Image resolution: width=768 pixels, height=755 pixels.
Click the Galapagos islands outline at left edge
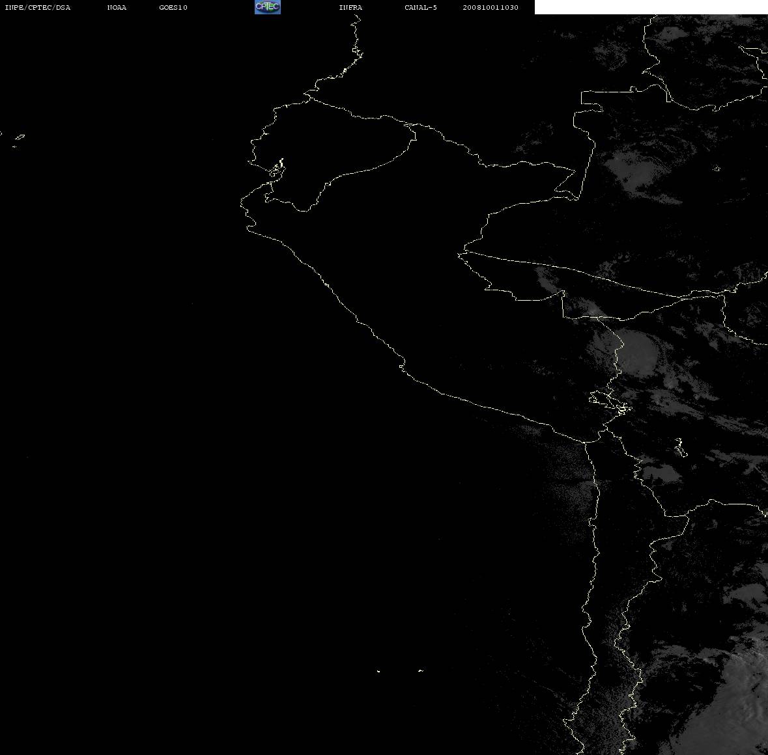pyautogui.click(x=18, y=140)
